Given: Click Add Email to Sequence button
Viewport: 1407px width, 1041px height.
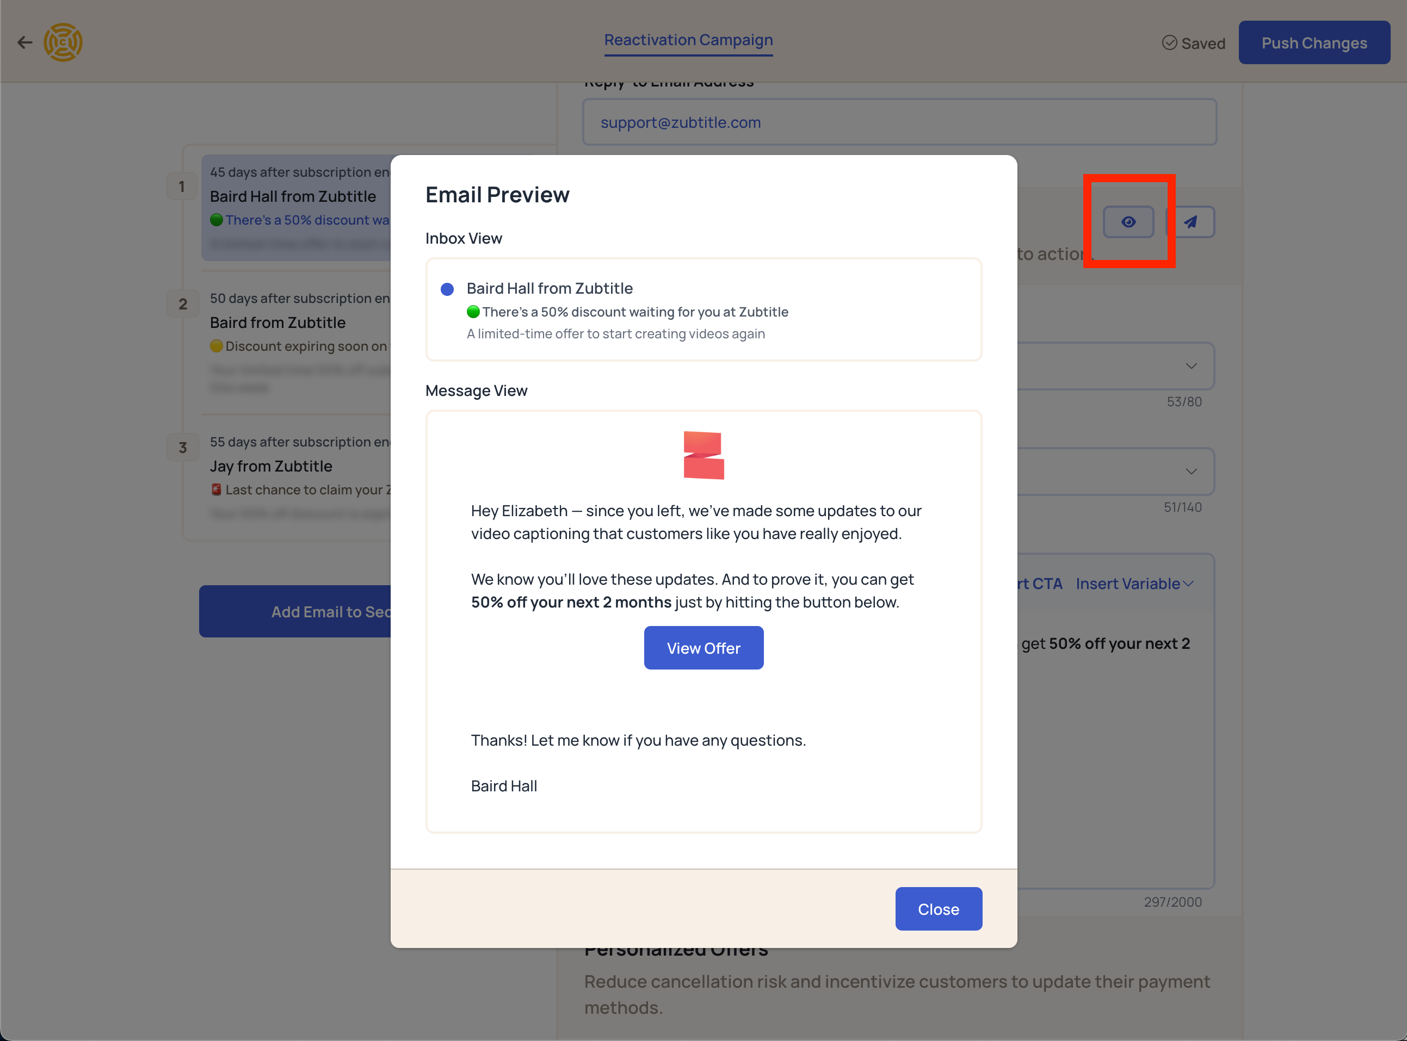Looking at the screenshot, I should pyautogui.click(x=297, y=611).
